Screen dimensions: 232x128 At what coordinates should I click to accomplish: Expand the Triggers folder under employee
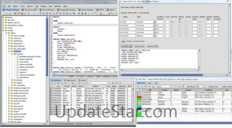click(12, 83)
